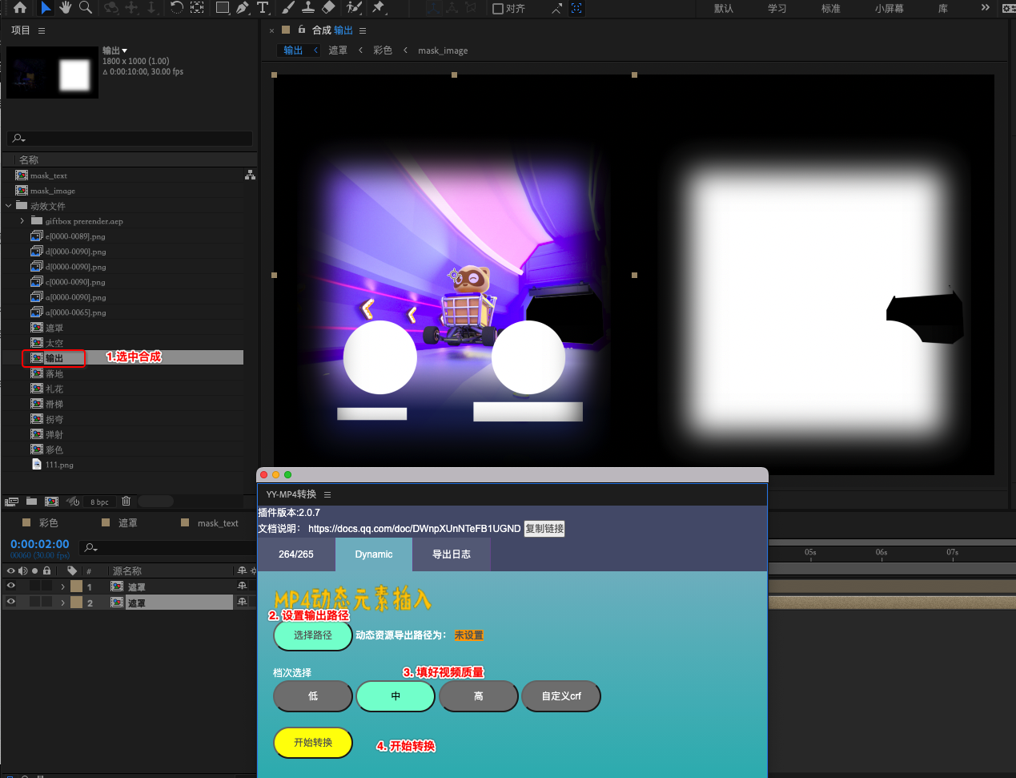1016x778 pixels.
Task: Enable the 对齐 snapping checkbox
Action: [498, 9]
